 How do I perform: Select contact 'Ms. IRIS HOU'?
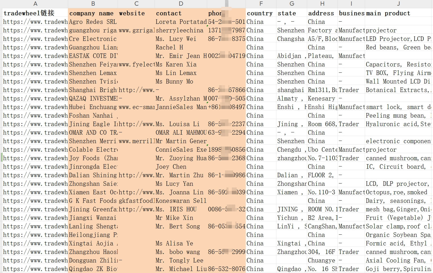coord(181,209)
